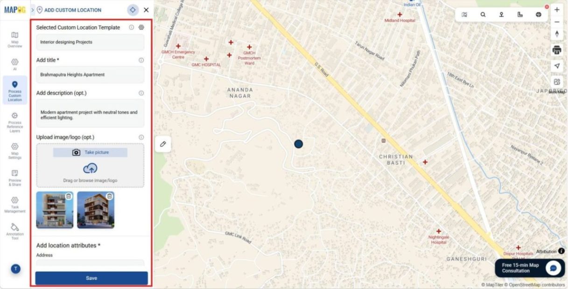The image size is (568, 289).
Task: Click the Save button
Action: pyautogui.click(x=91, y=278)
